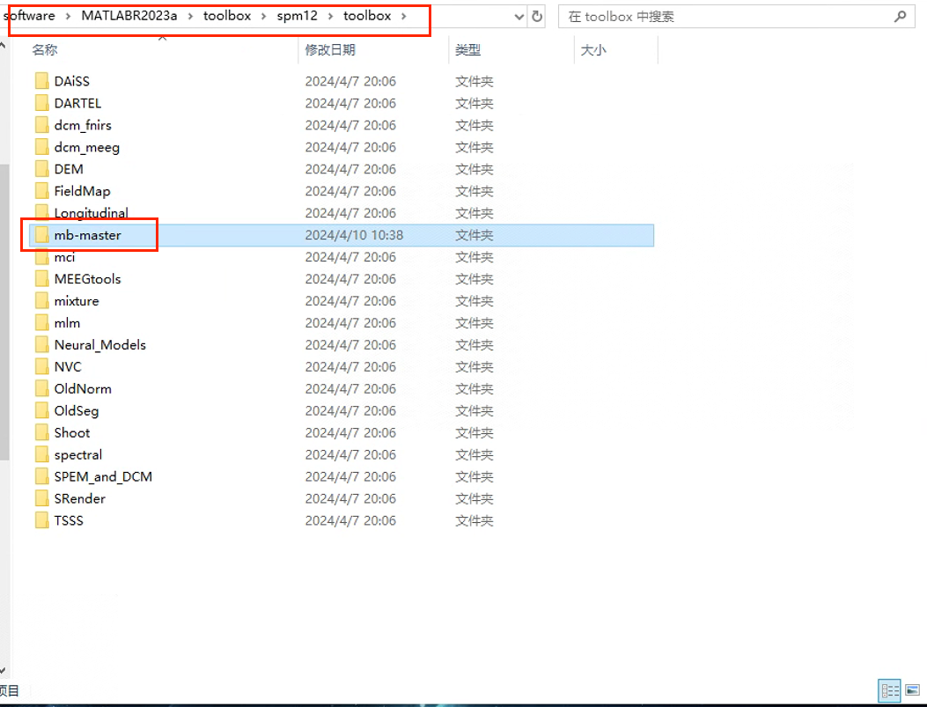Select the mb-master folder name
Screen dimensions: 927x707
87,235
